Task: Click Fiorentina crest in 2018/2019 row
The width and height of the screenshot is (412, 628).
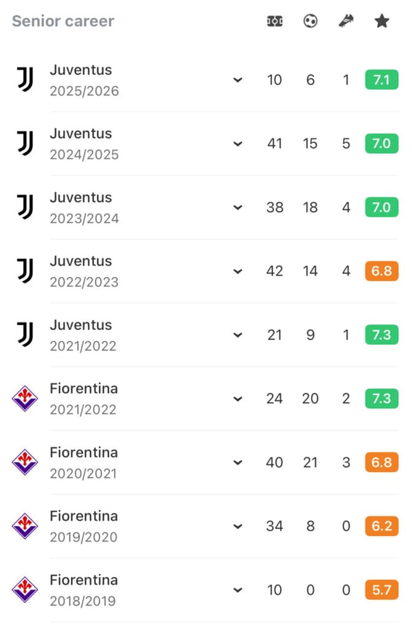Action: point(25,590)
